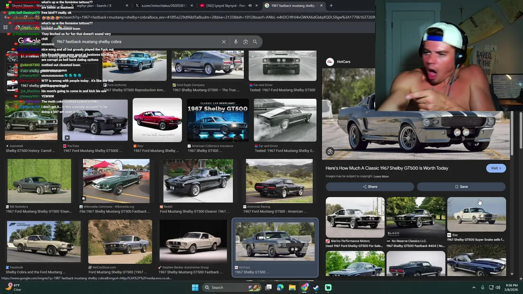Clear the Google search box text

point(224,42)
